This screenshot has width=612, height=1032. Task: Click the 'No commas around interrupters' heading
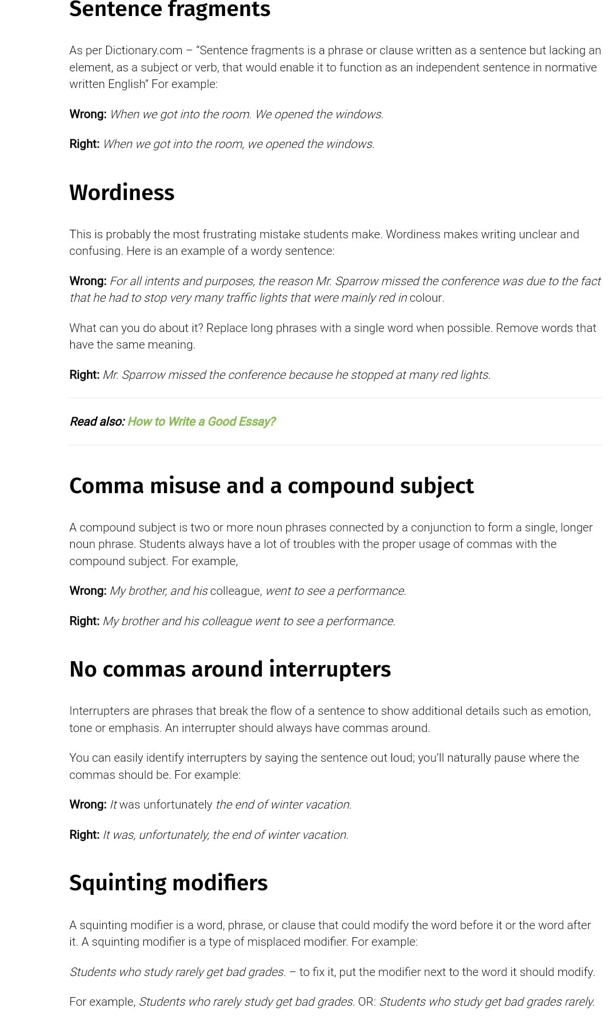230,669
